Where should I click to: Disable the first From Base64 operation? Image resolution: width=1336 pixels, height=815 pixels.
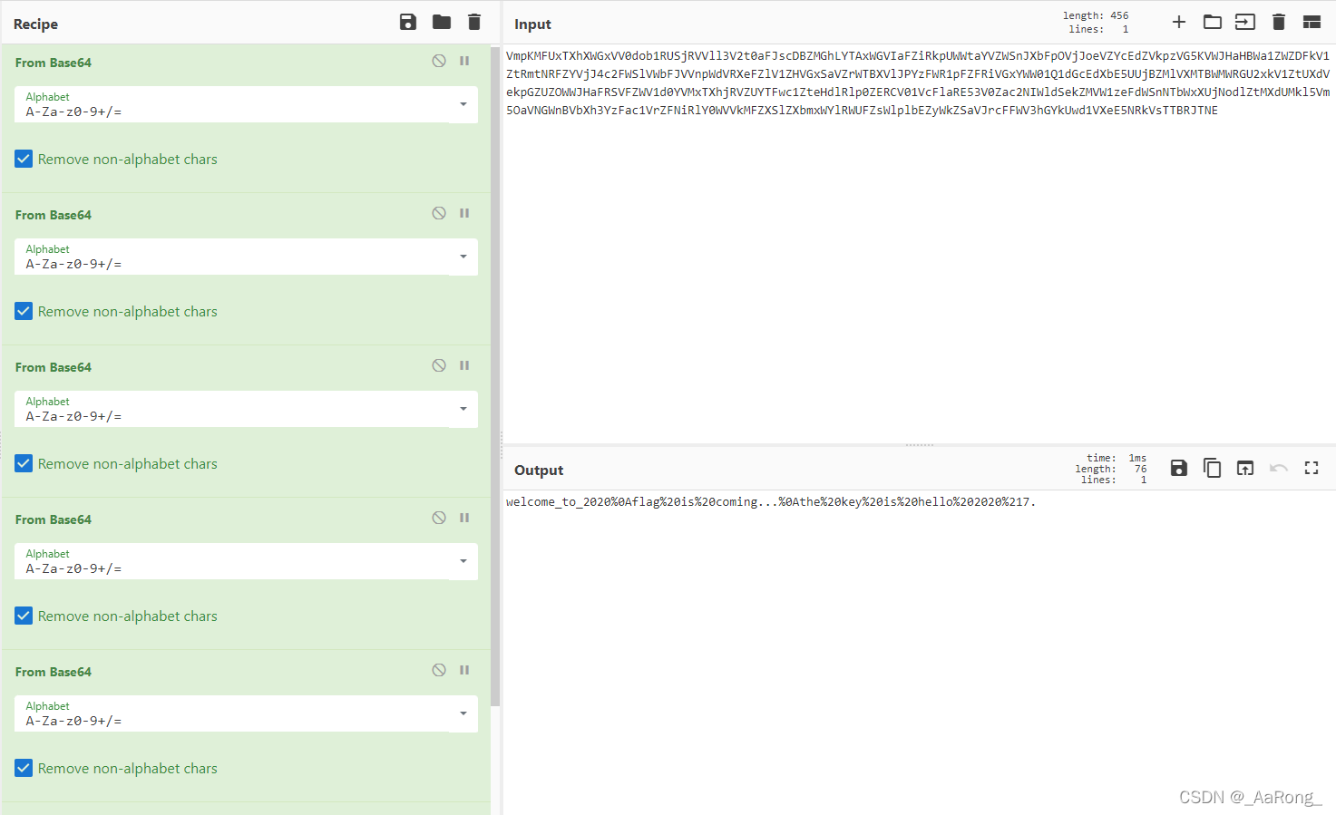439,61
